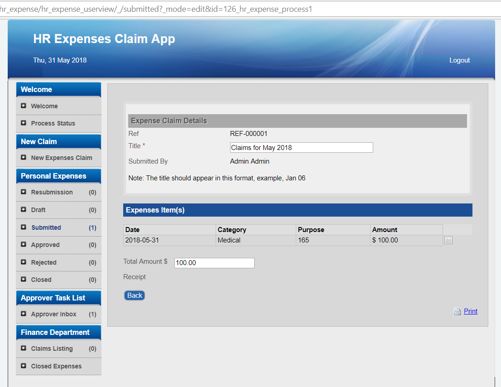Click the bullet icon beside Process Status
This screenshot has width=501, height=387.
[24, 123]
